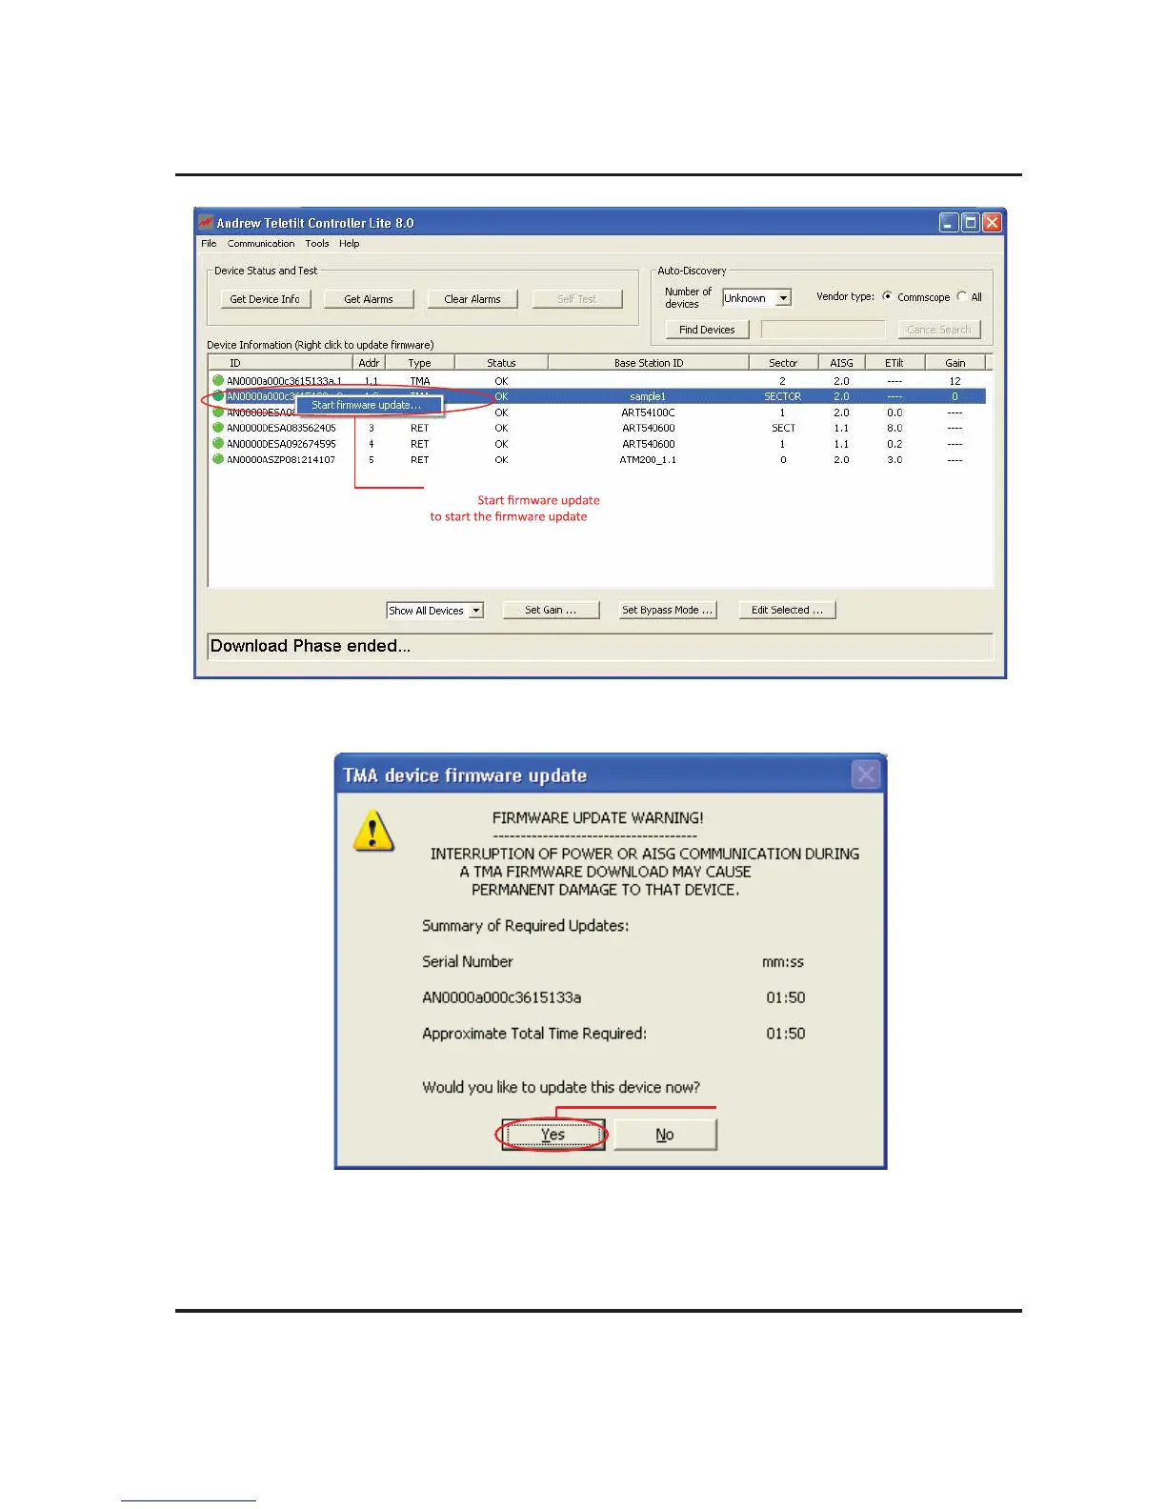Click the Edit Selected button
This screenshot has width=1166, height=1509.
(x=787, y=610)
